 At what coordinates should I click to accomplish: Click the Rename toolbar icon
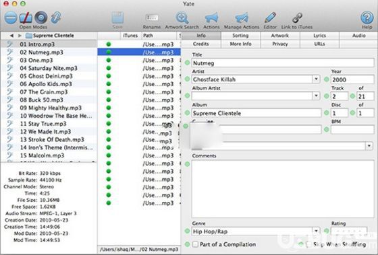click(152, 17)
